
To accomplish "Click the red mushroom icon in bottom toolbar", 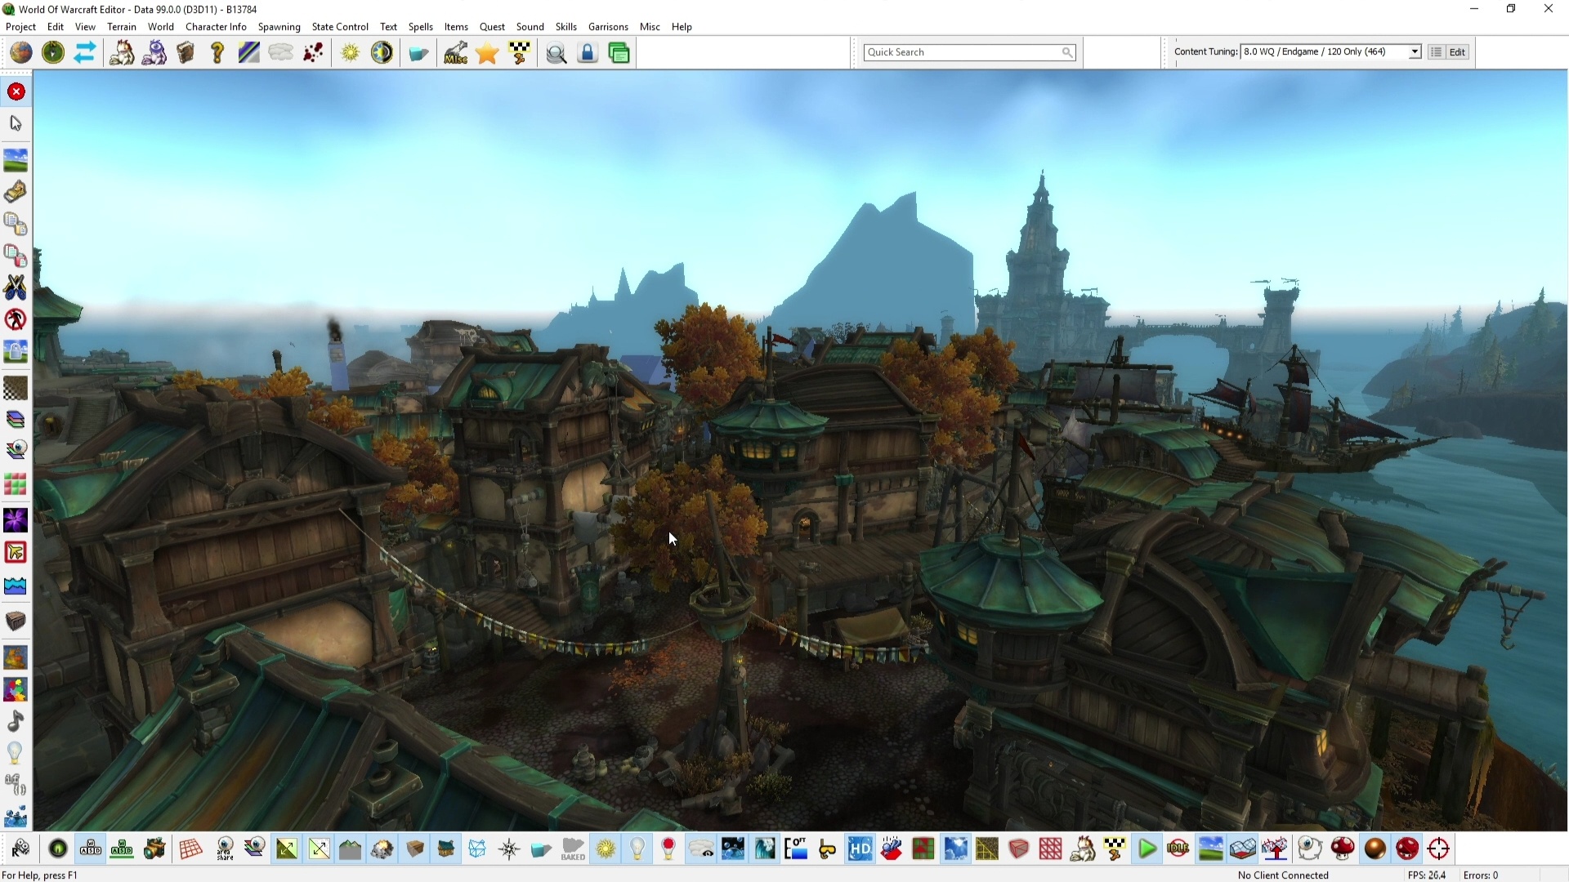I will tap(1343, 849).
